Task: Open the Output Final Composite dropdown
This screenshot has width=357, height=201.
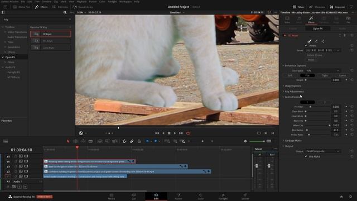Action: point(322,151)
